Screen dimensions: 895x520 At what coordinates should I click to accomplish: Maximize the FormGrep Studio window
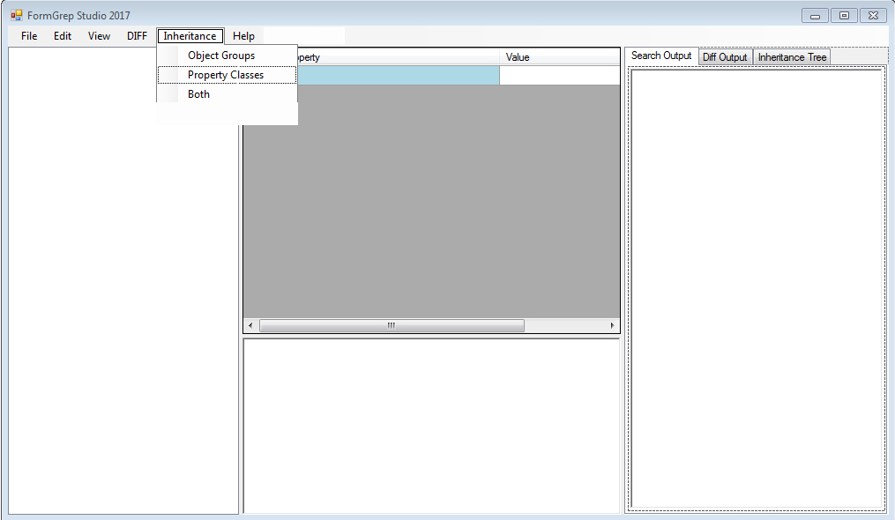pos(844,16)
